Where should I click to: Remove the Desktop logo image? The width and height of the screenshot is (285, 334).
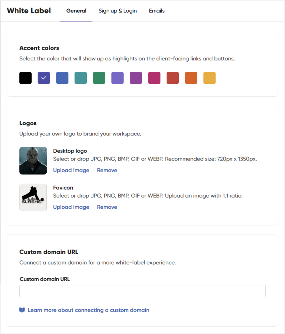107,170
